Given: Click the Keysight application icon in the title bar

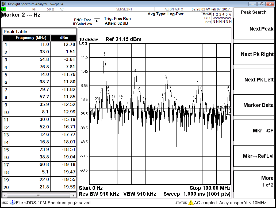Looking at the screenshot, I should [x=4, y=4].
